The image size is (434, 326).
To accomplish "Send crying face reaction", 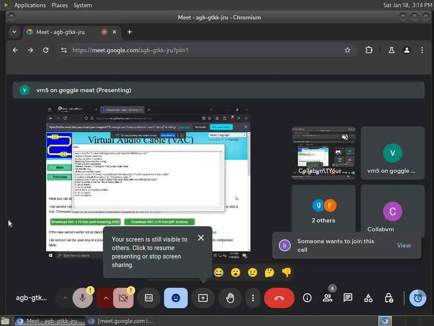I will coord(253,273).
